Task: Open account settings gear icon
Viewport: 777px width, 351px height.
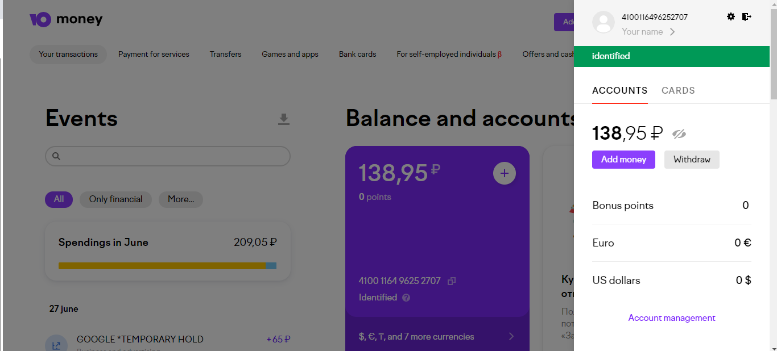Action: 731,17
